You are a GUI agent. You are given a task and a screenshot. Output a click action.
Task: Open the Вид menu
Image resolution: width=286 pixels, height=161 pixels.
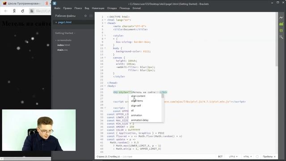click(87, 8)
